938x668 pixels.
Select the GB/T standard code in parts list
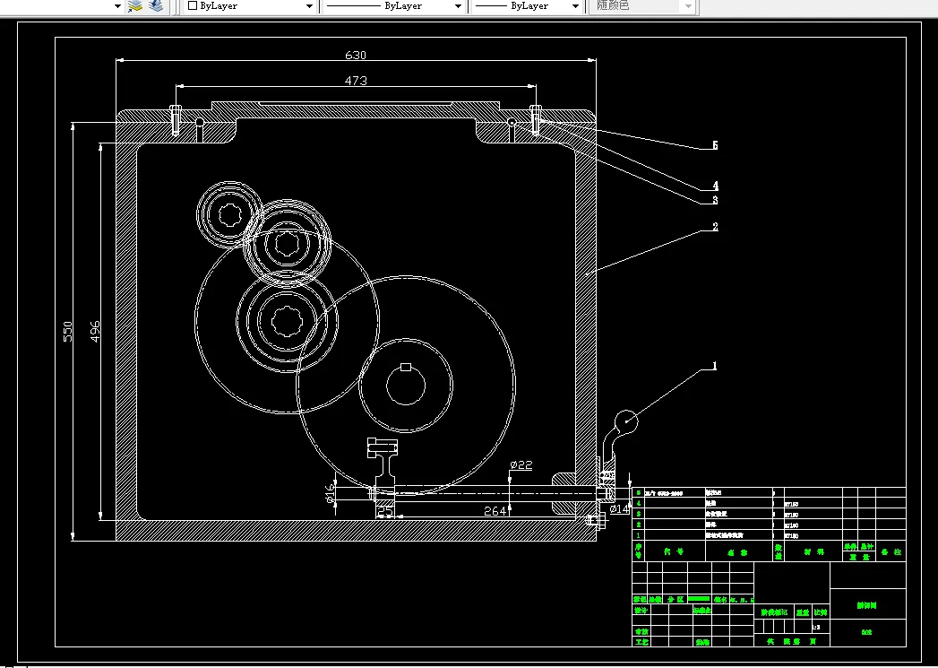(663, 493)
